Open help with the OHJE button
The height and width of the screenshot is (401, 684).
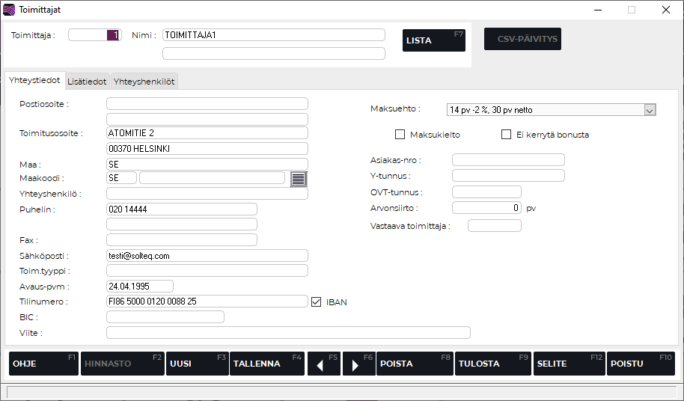[x=43, y=364]
